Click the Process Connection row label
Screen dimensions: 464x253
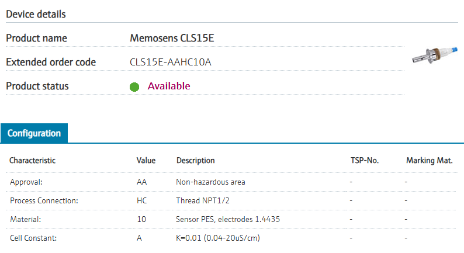(44, 200)
